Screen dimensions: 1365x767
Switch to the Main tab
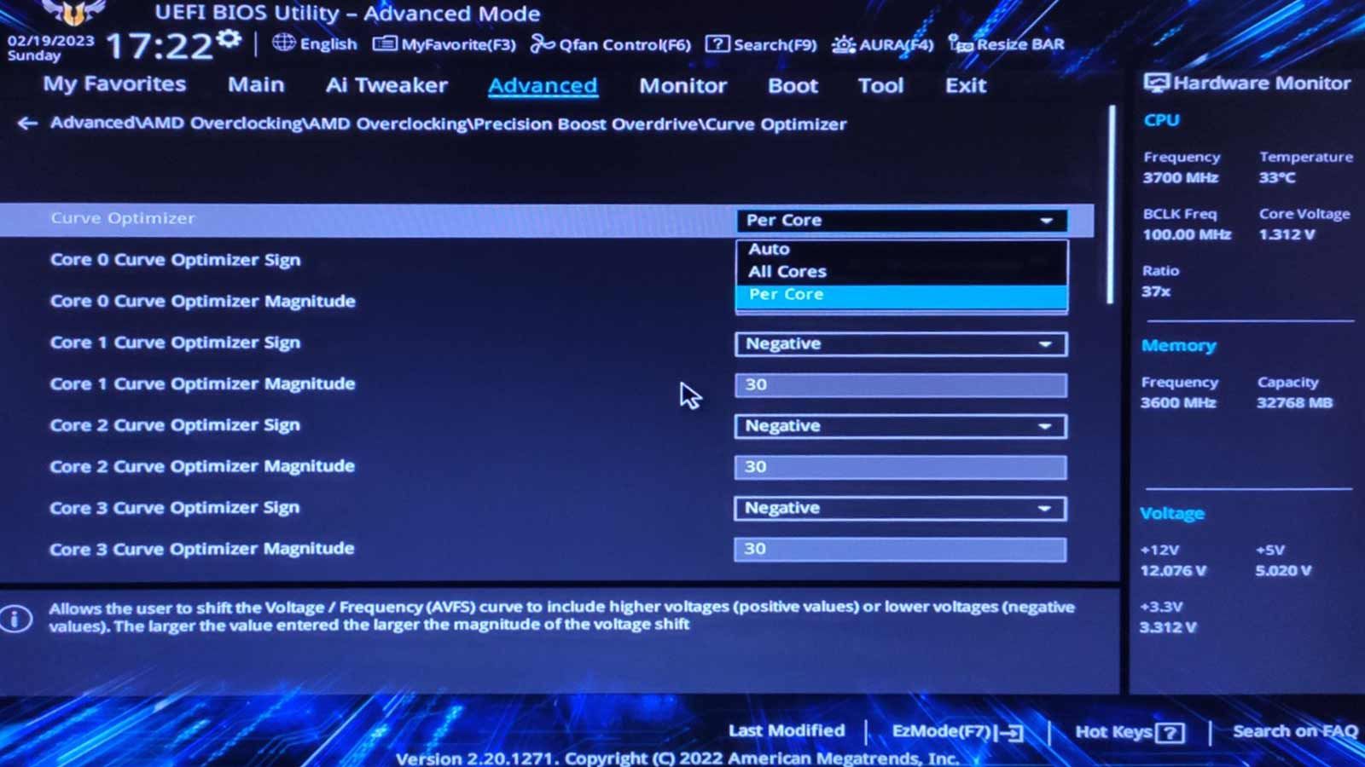[x=256, y=85]
